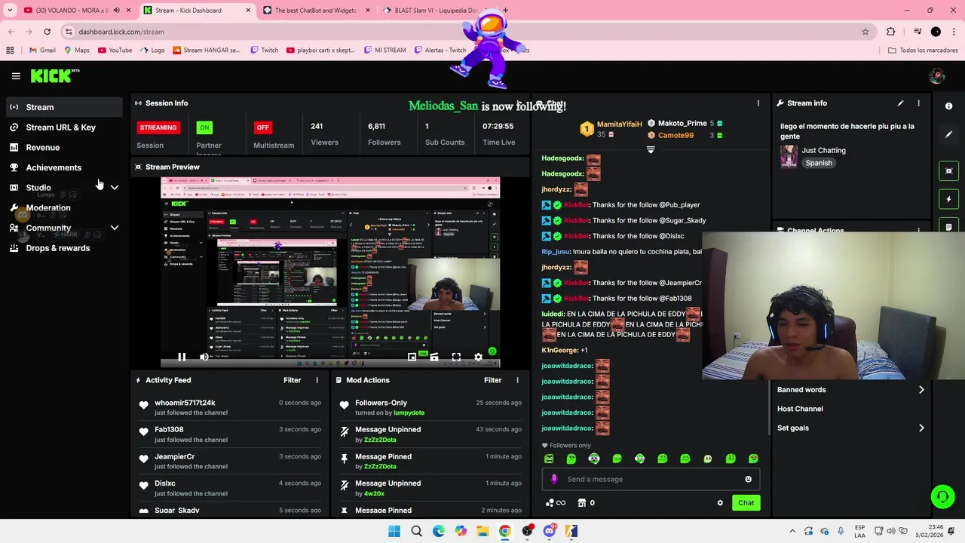Open the right rail info icon
Viewport: 965px width, 543px height.
point(948,106)
